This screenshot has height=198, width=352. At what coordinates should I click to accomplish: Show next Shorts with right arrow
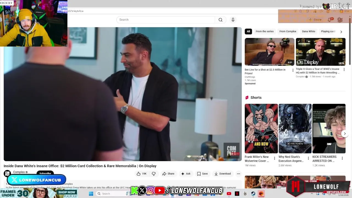pyautogui.click(x=345, y=134)
